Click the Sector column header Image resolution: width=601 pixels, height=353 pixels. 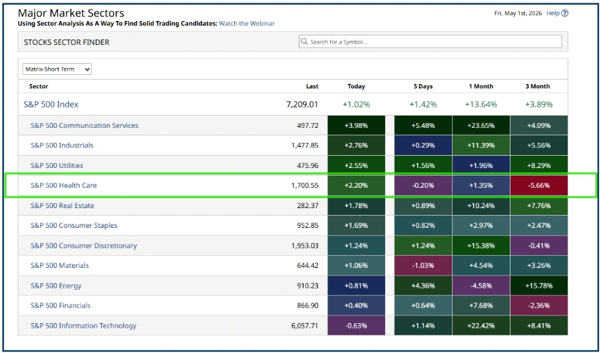point(39,86)
